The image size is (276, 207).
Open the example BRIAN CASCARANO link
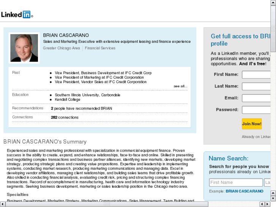coord(244,191)
